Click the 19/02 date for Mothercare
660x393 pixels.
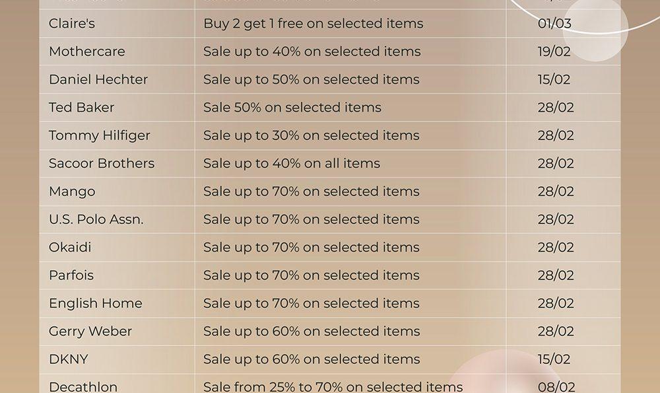click(x=554, y=52)
